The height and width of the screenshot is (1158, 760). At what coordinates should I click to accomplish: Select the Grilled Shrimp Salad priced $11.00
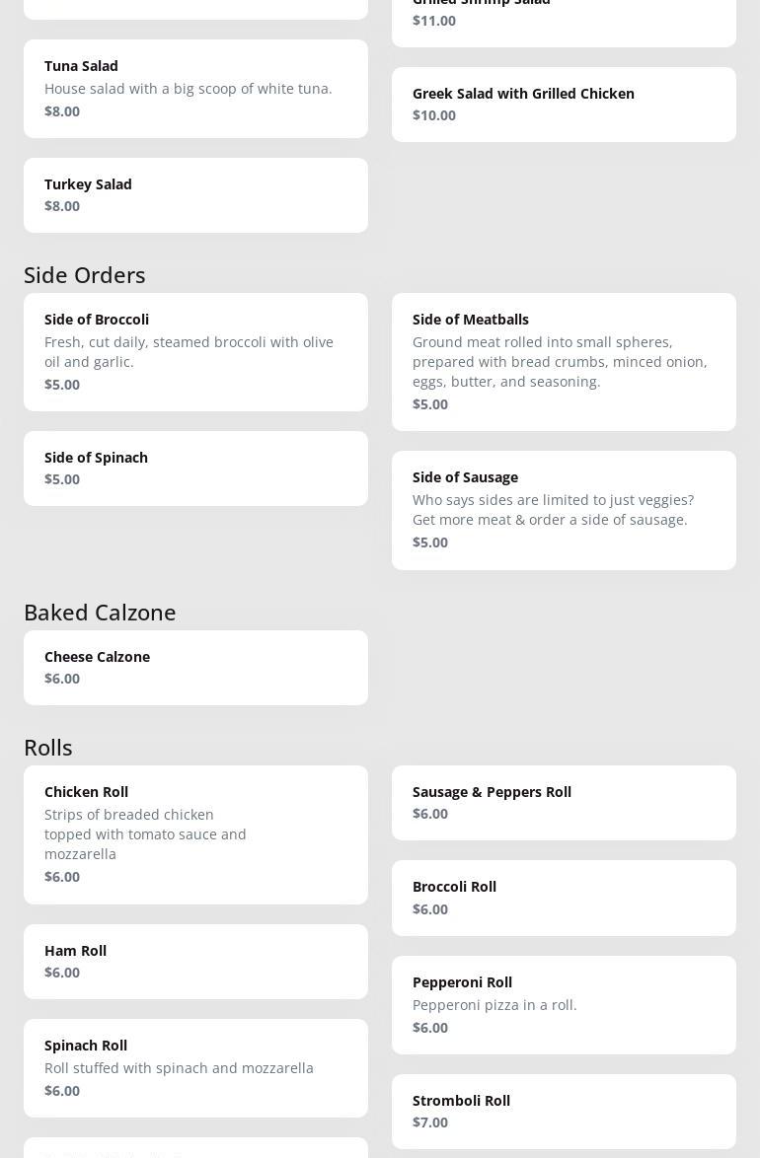click(x=563, y=14)
